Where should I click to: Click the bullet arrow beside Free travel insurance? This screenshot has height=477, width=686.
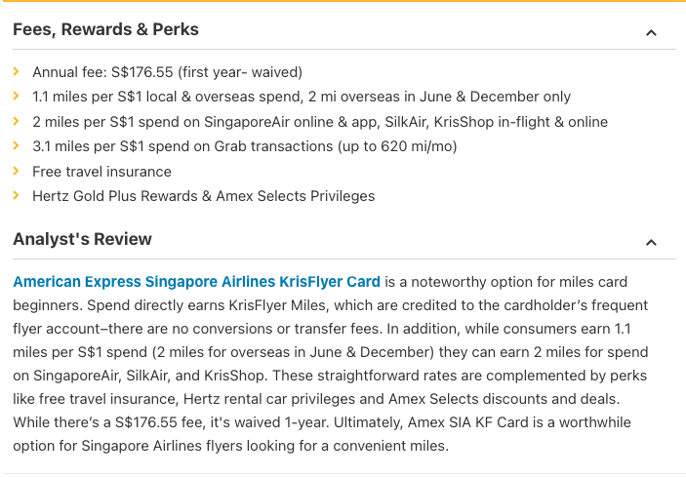17,171
